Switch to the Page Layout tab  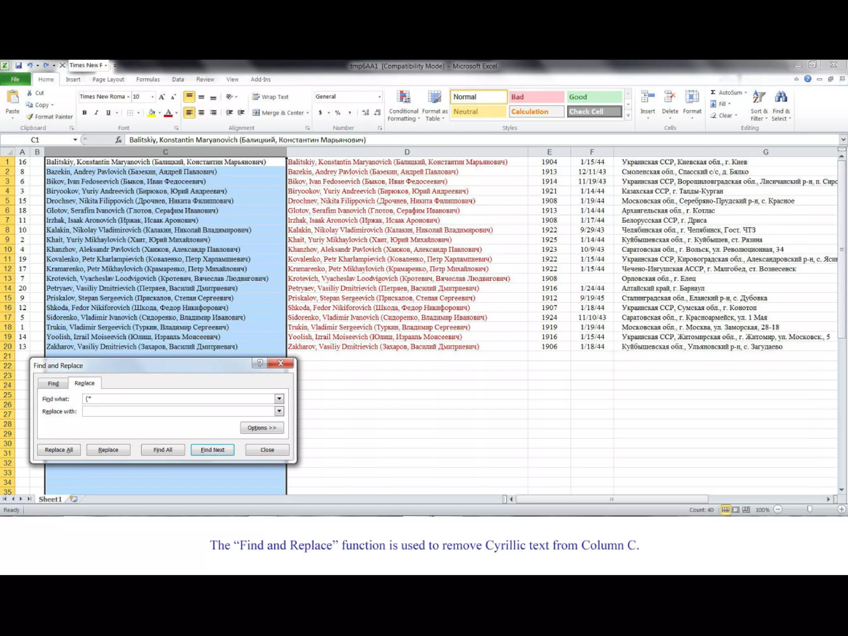[x=108, y=79]
